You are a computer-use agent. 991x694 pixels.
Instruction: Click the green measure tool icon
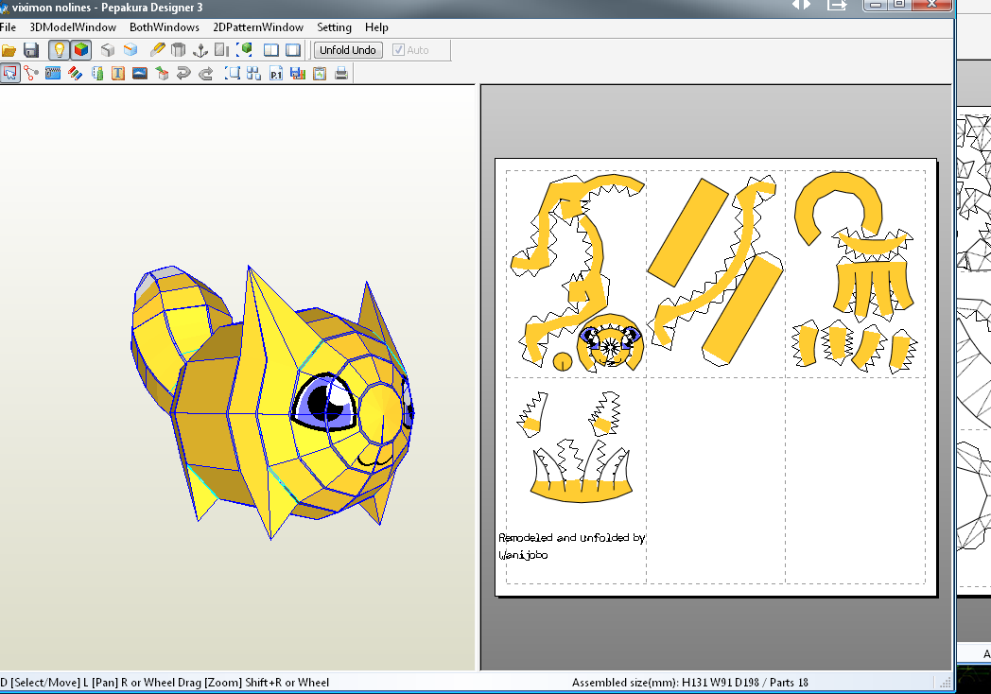pyautogui.click(x=97, y=74)
